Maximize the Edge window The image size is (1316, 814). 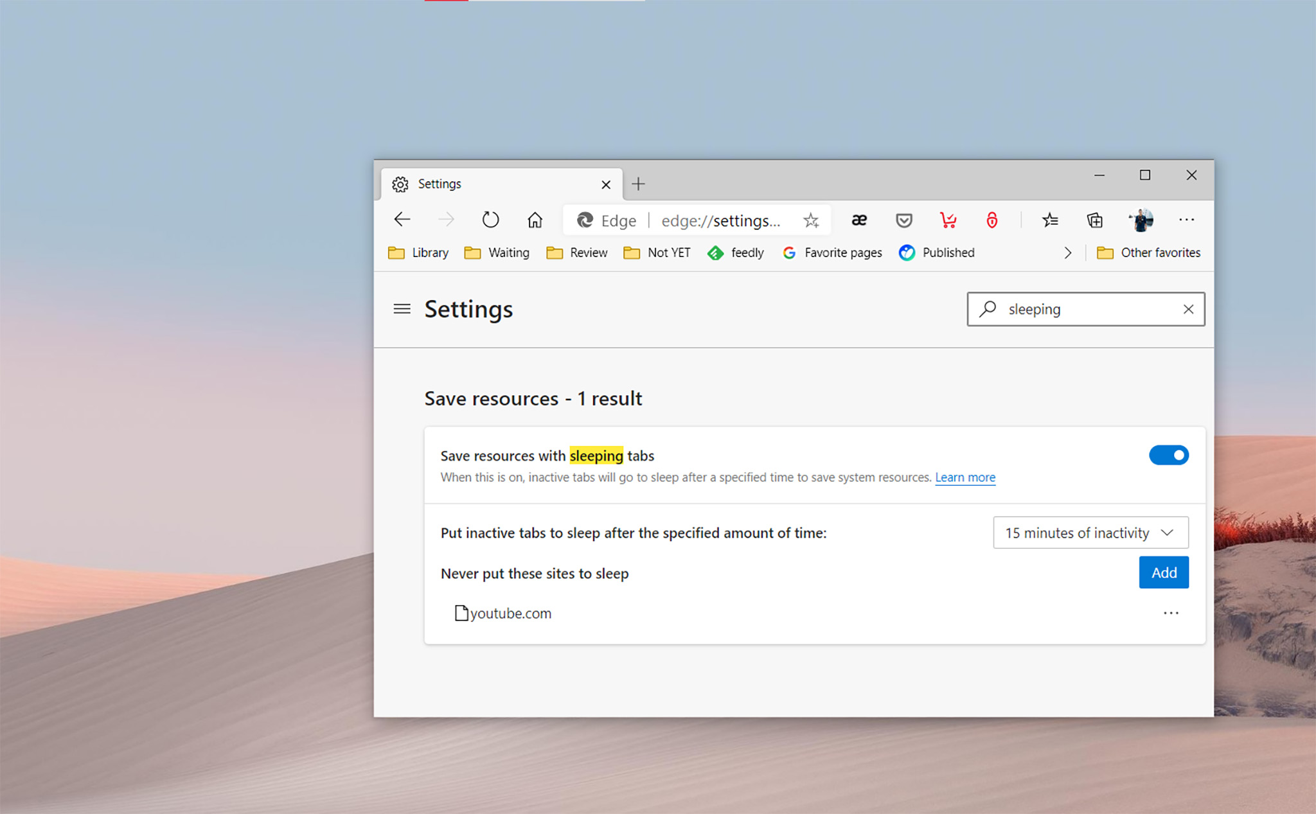point(1145,175)
